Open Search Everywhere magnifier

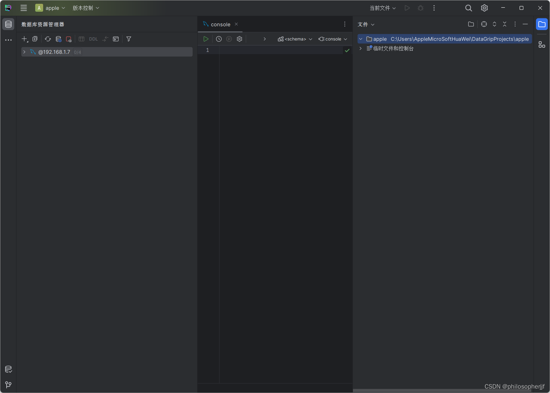[x=468, y=8]
